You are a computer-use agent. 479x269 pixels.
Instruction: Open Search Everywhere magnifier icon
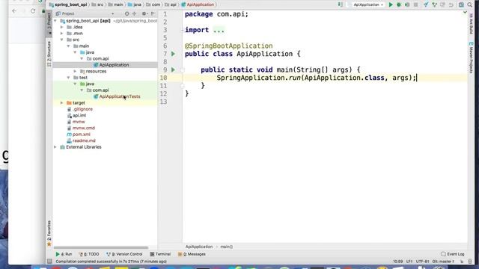click(470, 4)
